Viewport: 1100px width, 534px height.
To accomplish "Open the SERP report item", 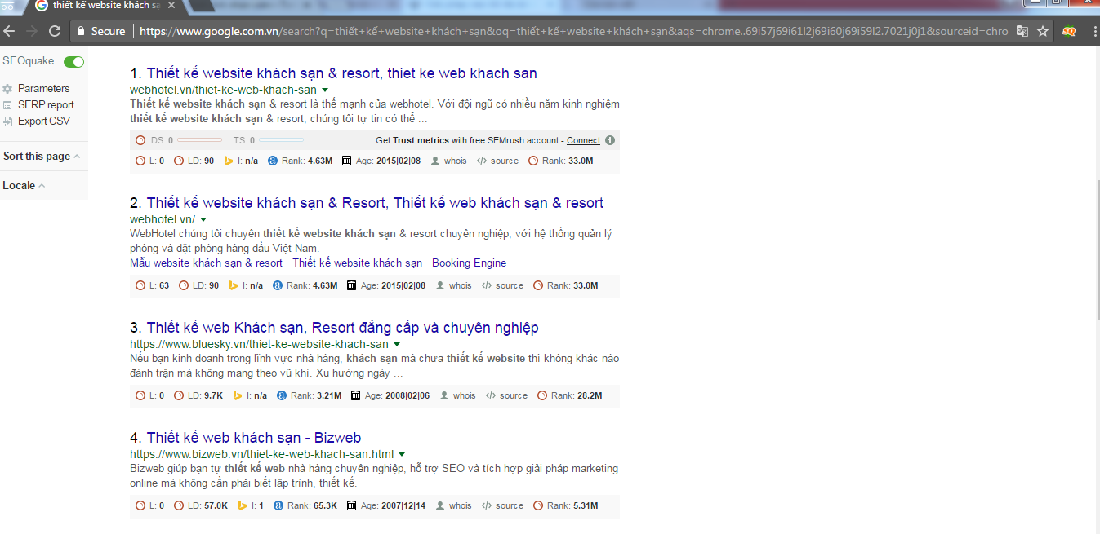I will [x=45, y=104].
